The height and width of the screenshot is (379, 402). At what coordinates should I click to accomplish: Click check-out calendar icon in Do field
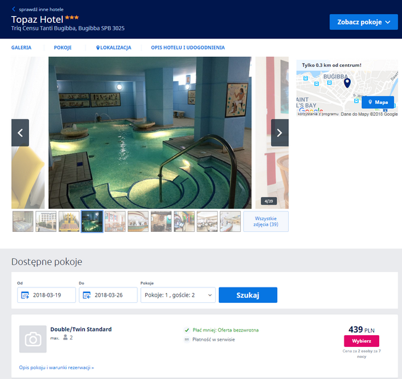87,295
